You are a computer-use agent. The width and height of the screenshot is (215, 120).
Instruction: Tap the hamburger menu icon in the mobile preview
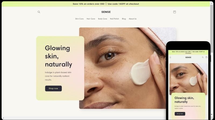(170, 57)
